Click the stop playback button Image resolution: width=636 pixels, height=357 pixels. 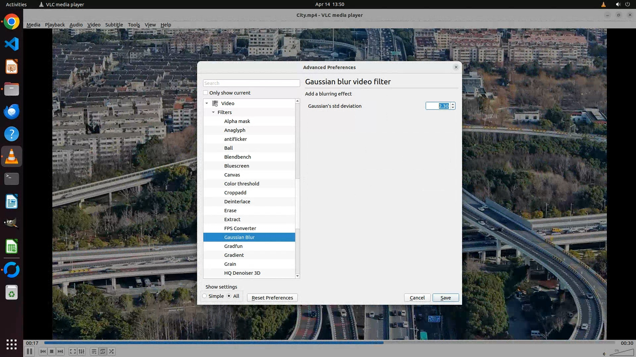(52, 351)
